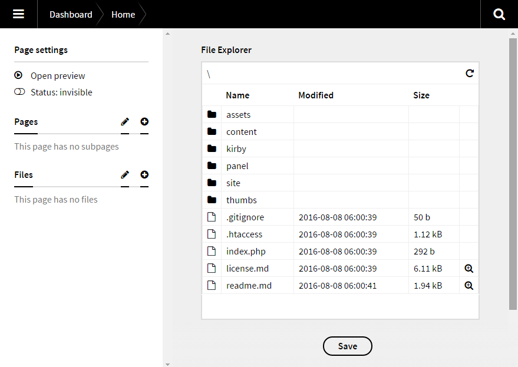
Task: Toggle the page status invisible switch
Action: click(x=19, y=92)
